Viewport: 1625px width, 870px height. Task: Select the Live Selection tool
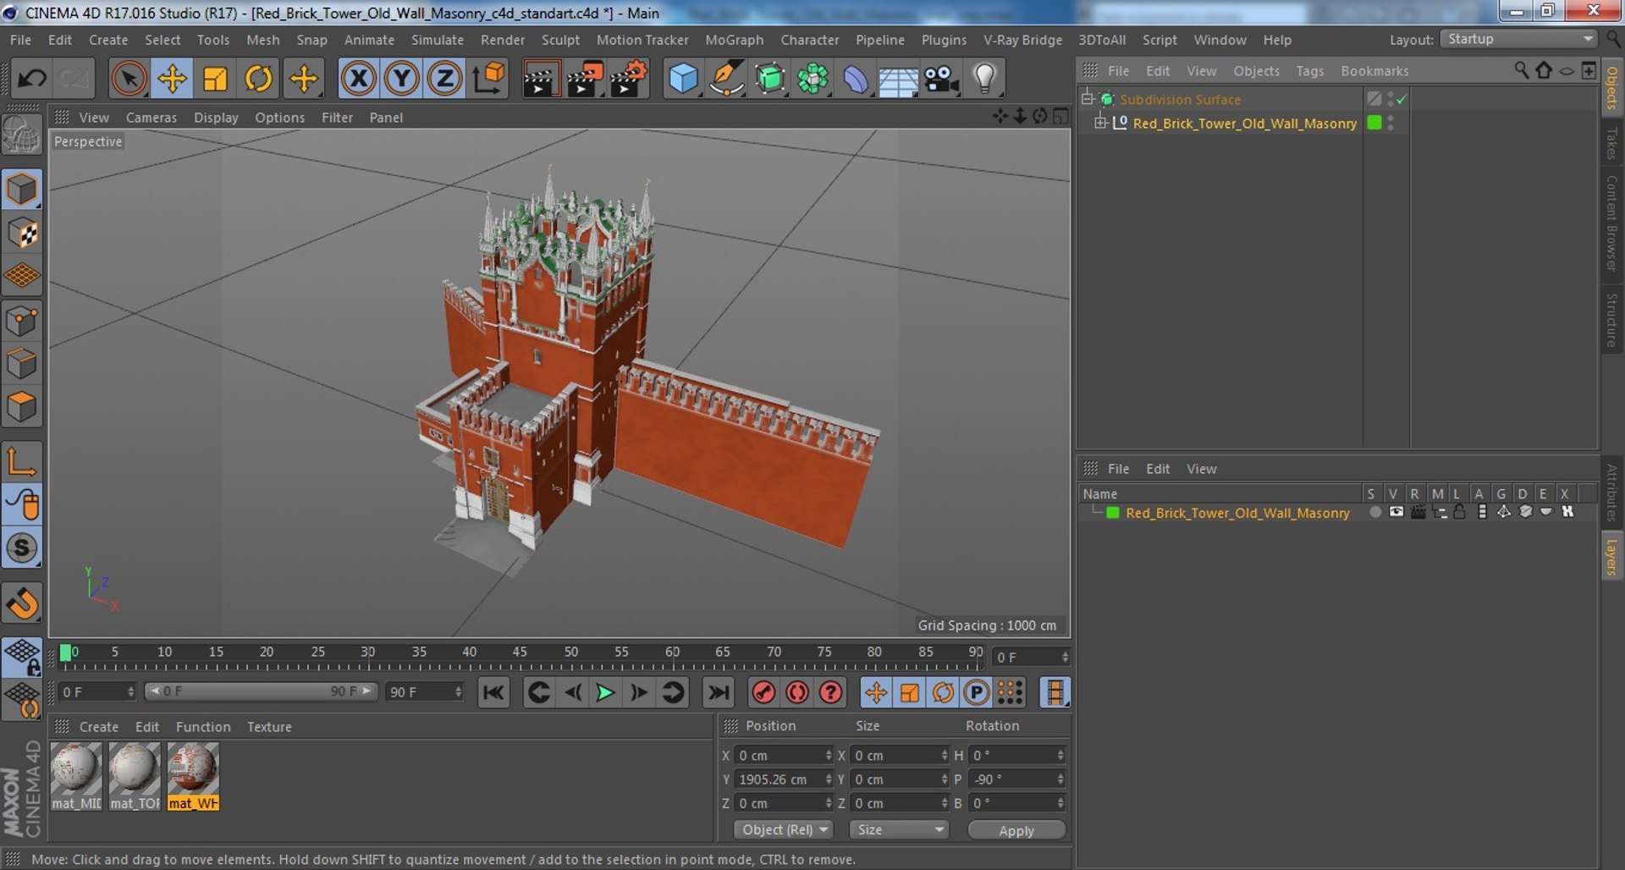pos(129,79)
